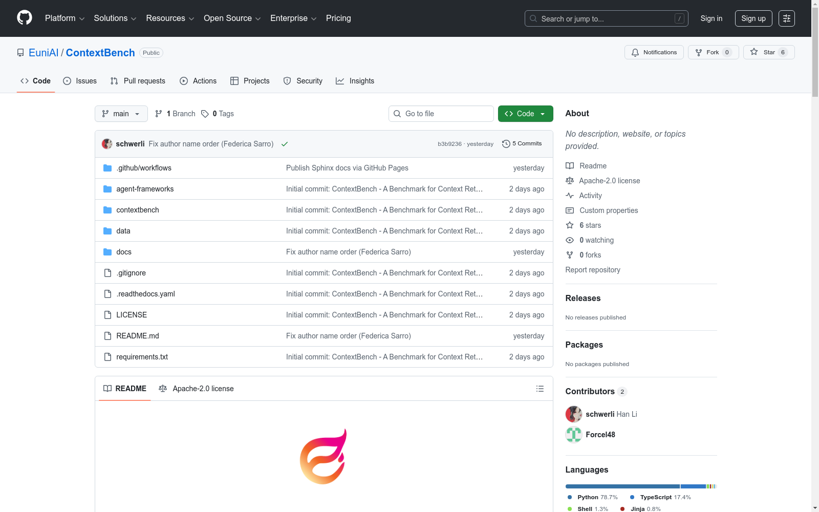Click the green check status icon

pos(285,144)
